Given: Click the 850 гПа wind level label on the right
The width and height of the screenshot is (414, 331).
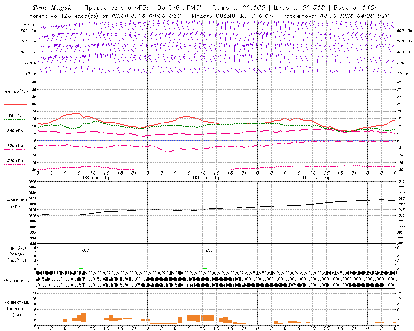Looking at the screenshot, I should [x=405, y=52].
